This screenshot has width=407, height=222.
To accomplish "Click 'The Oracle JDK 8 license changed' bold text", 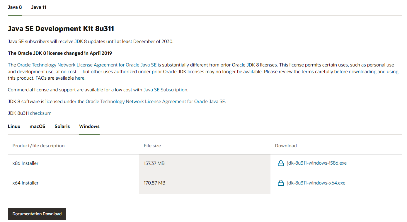I will coord(60,53).
